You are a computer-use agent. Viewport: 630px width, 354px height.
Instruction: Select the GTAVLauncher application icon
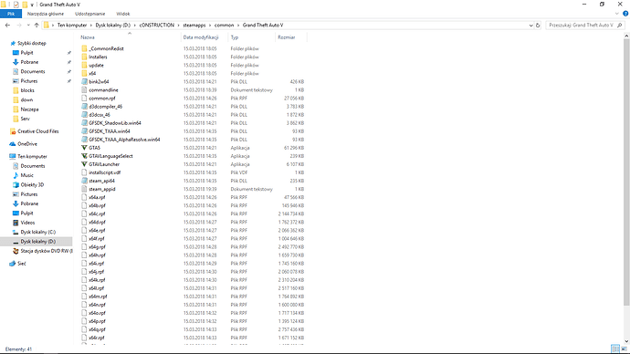point(84,164)
